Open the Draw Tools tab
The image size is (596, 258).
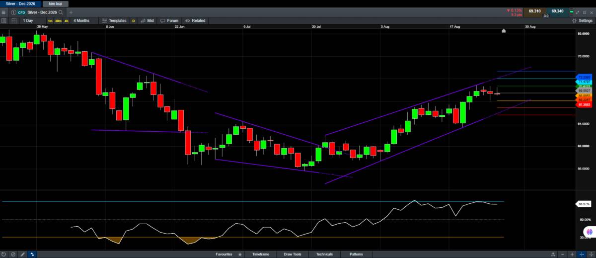(292, 254)
